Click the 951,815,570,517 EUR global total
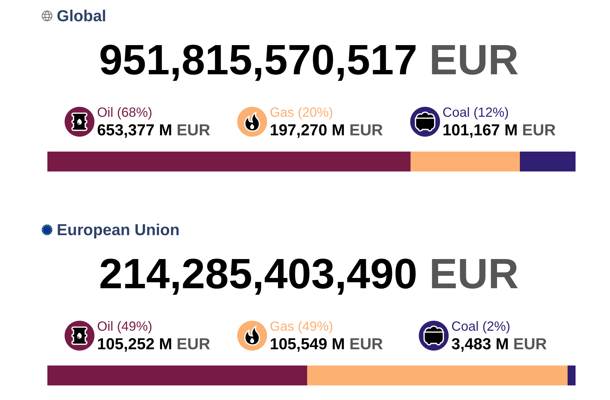The width and height of the screenshot is (610, 400). pos(308,60)
